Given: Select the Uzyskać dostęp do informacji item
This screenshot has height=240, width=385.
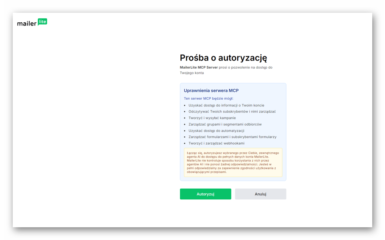Looking at the screenshot, I should point(226,105).
